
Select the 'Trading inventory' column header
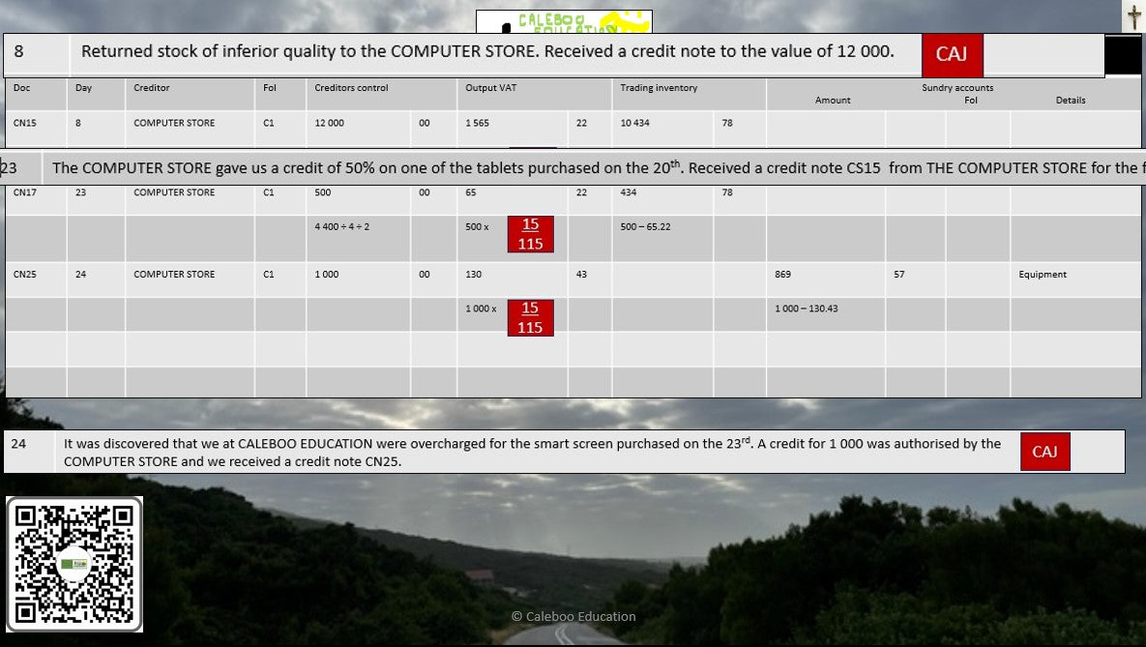click(x=659, y=88)
